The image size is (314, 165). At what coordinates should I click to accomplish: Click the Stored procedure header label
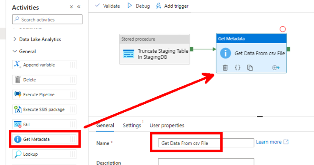(x=138, y=39)
